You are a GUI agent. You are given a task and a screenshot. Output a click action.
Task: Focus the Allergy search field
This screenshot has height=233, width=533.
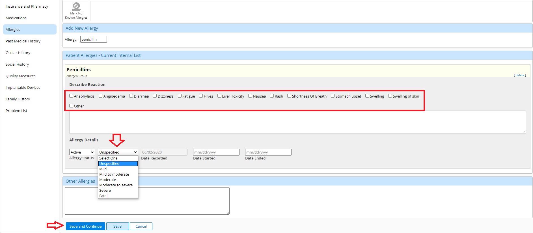pos(93,39)
